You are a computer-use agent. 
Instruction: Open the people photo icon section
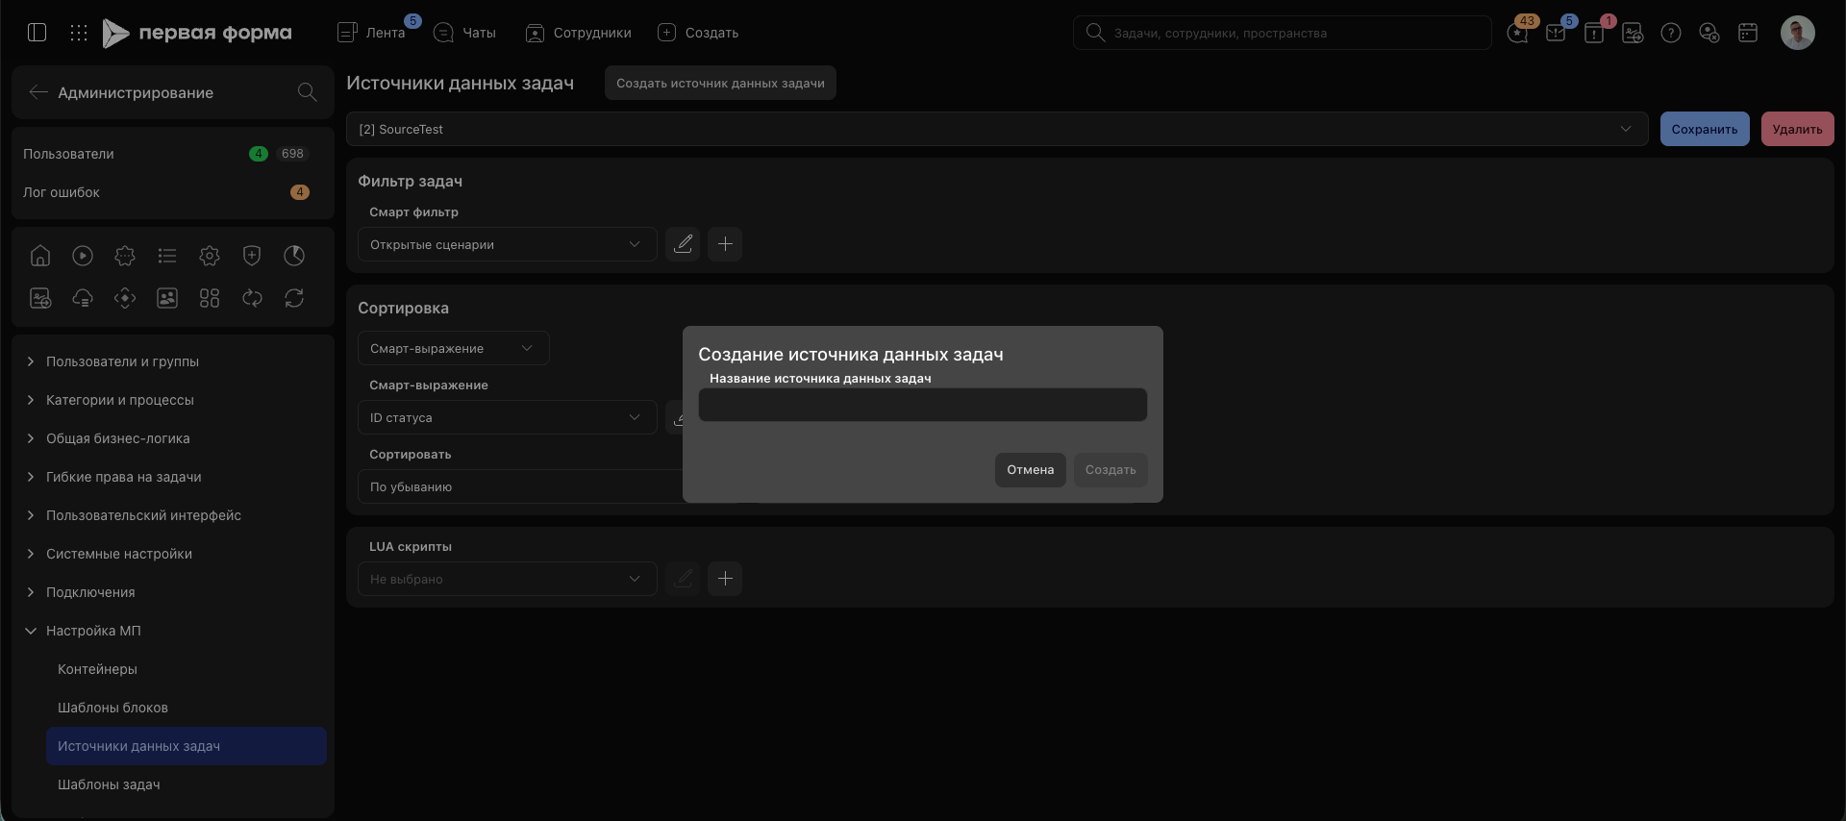pos(167,298)
